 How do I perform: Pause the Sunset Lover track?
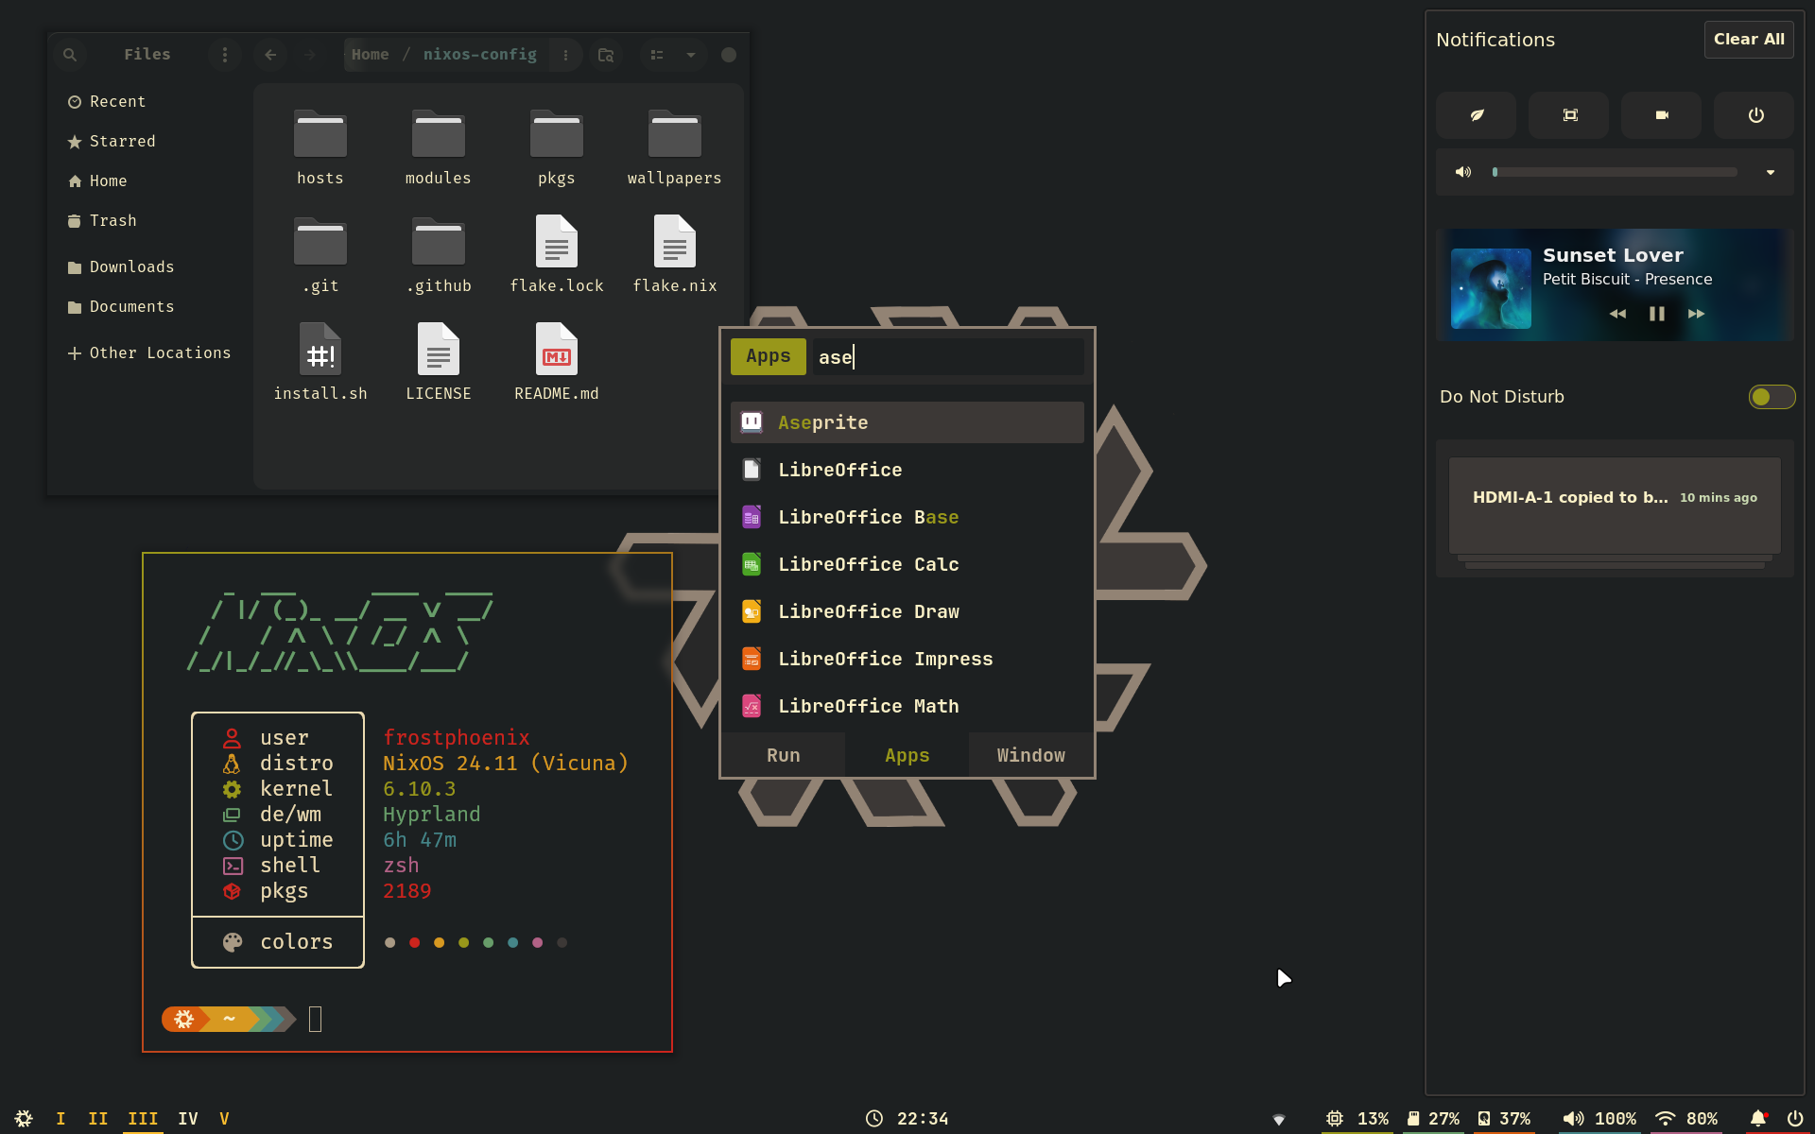pos(1656,314)
